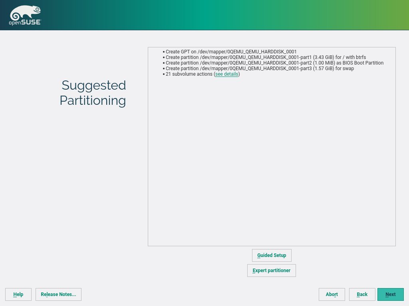The height and width of the screenshot is (306, 409).
Task: Click the '21 subvolume actions' text
Action: [189, 74]
